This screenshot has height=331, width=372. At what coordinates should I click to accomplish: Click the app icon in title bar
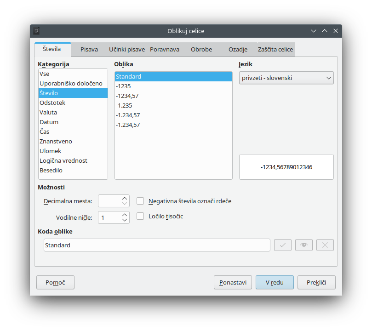36,31
